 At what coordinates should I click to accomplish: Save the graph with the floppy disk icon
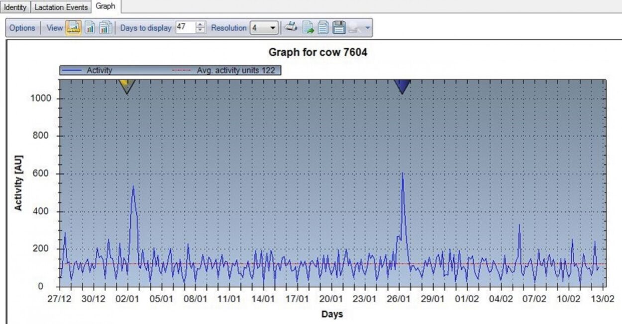click(339, 28)
